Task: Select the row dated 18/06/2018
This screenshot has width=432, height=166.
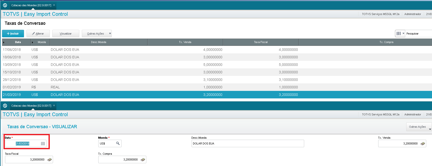Action: pyautogui.click(x=217, y=57)
